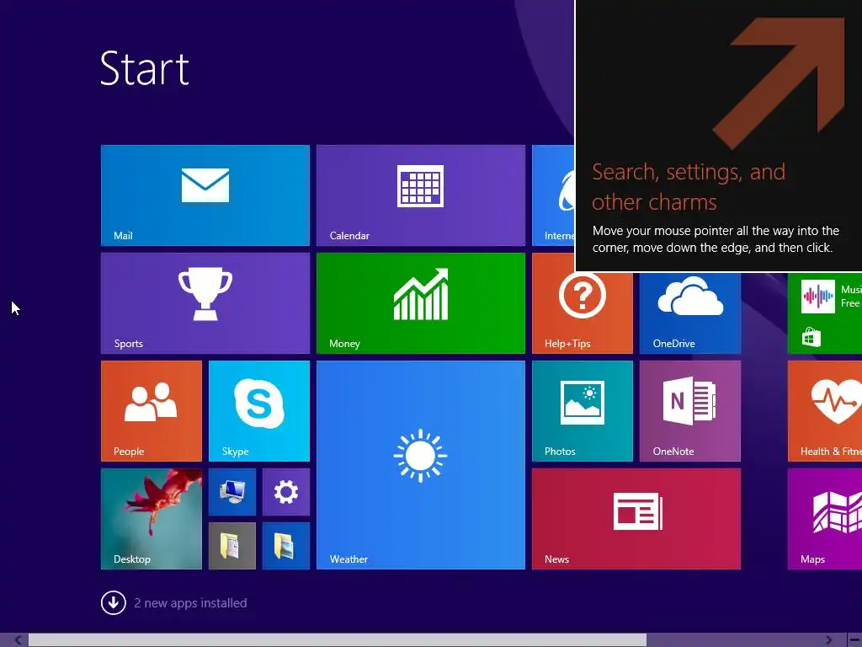Launch the Skype tile

pyautogui.click(x=259, y=411)
